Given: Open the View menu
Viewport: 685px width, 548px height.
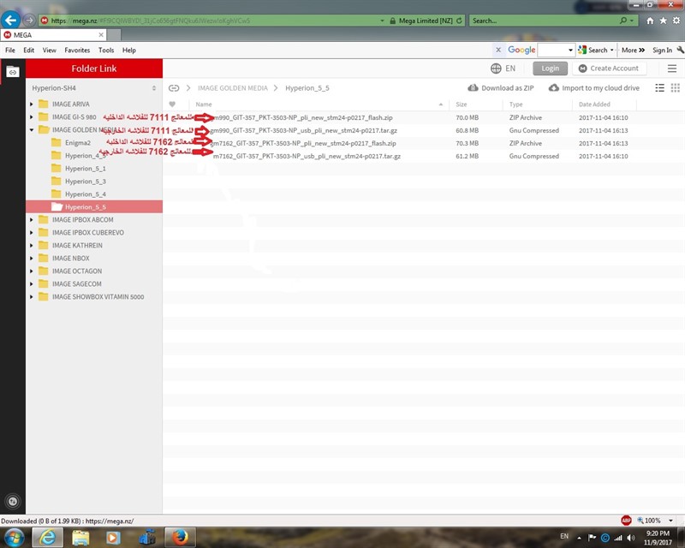Looking at the screenshot, I should (x=50, y=51).
